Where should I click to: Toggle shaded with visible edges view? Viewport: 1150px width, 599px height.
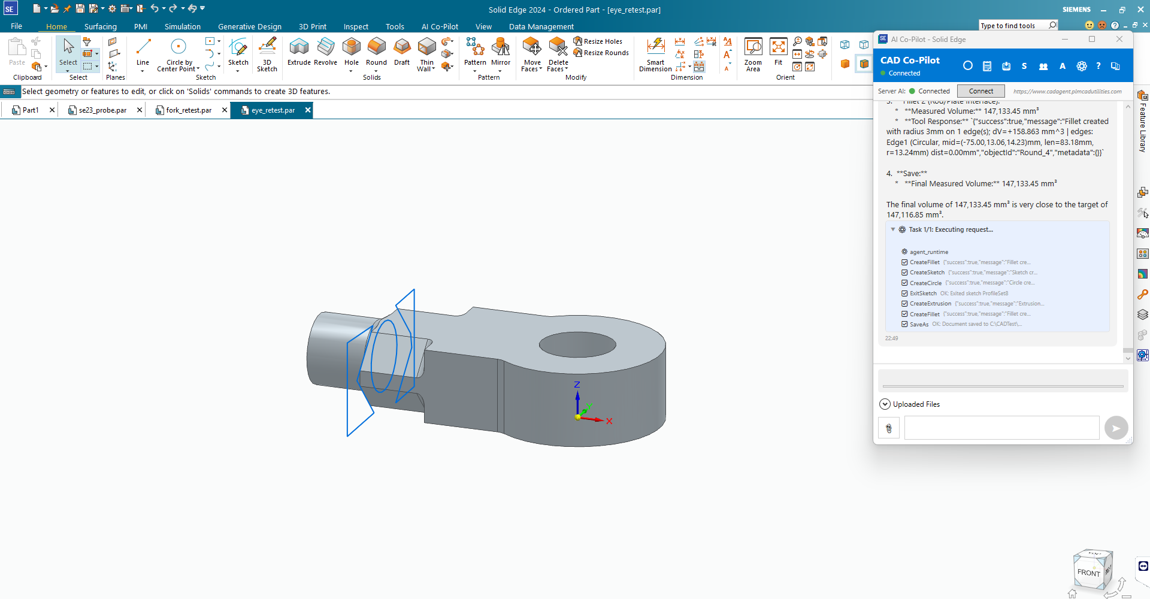point(864,63)
